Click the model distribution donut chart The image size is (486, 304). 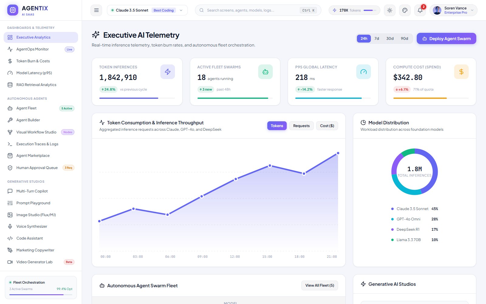coord(415,172)
